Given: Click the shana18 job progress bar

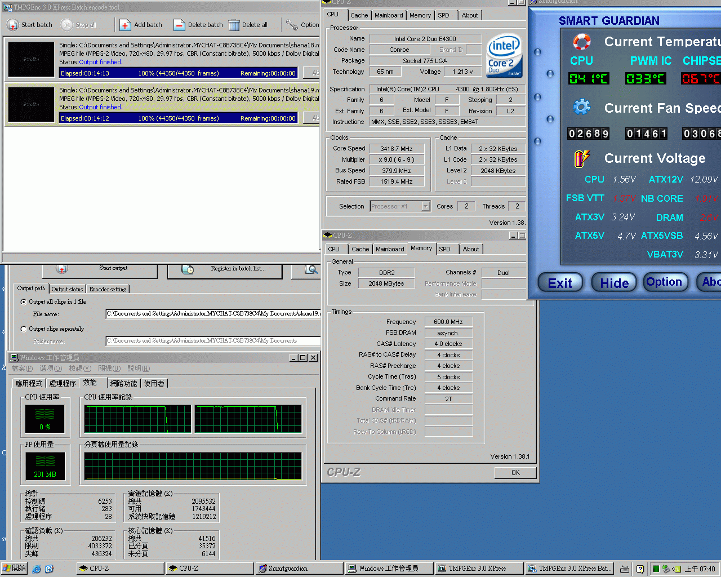Looking at the screenshot, I should (x=179, y=73).
